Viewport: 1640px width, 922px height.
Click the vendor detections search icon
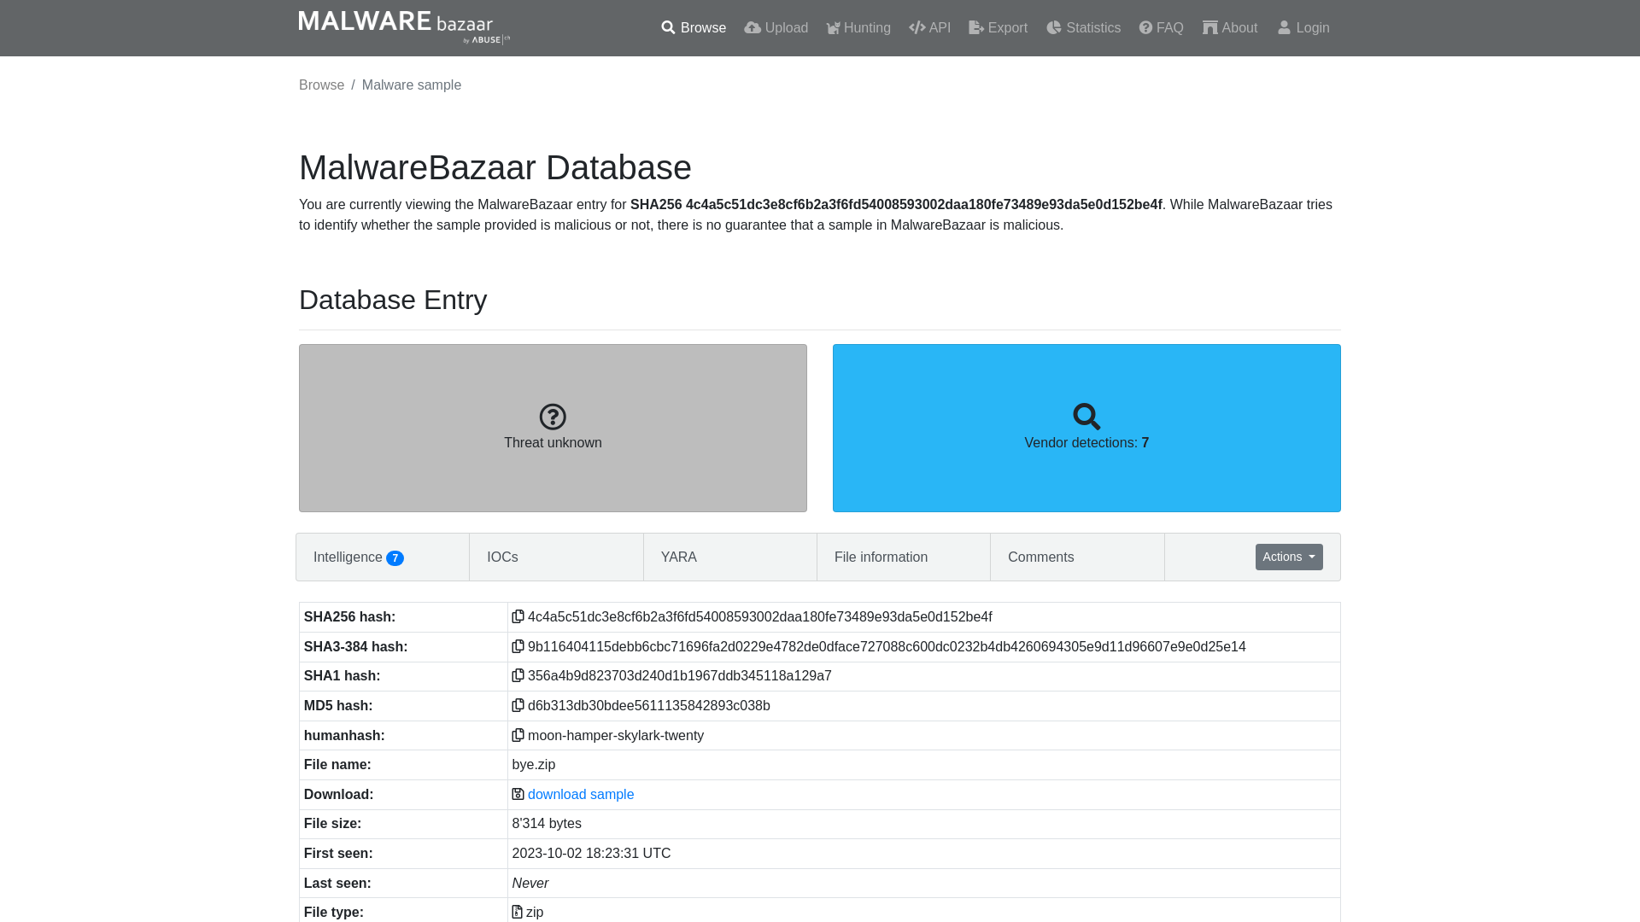[1086, 417]
